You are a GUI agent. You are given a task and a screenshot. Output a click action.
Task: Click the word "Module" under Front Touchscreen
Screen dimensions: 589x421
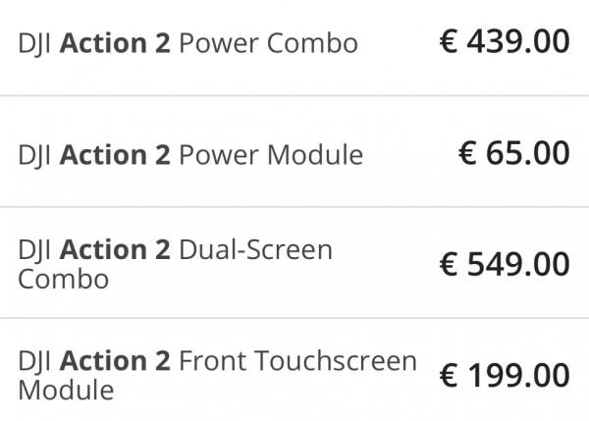click(65, 390)
